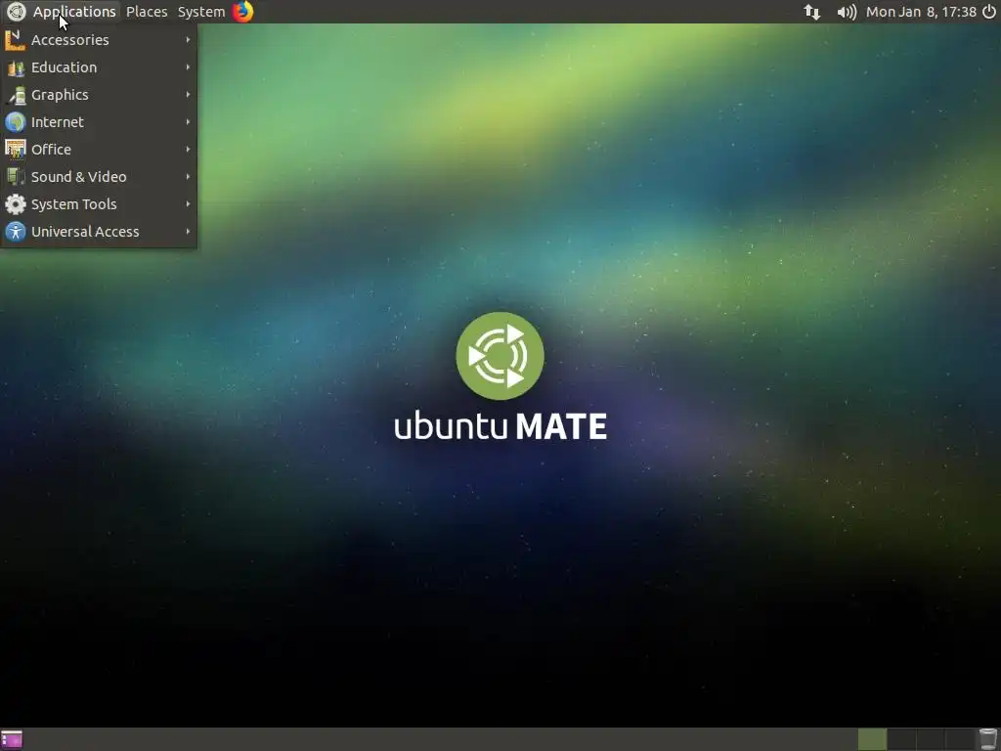Open the Applications menu

coord(74,12)
